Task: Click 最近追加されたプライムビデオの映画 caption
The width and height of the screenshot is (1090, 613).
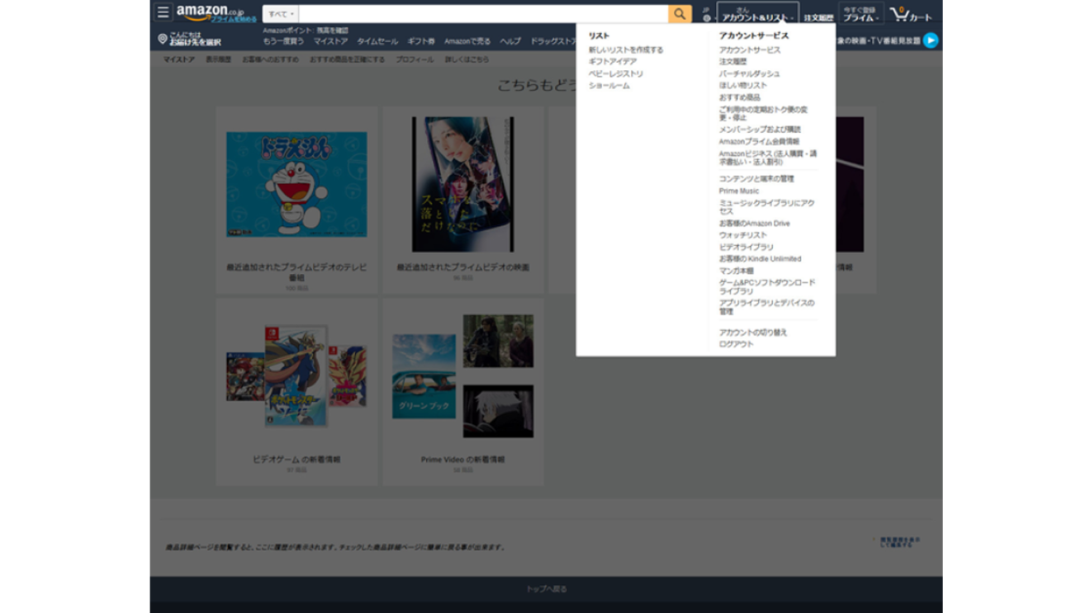Action: 462,267
